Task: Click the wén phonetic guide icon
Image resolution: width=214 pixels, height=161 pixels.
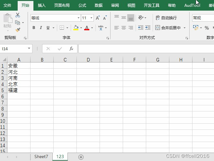Action: 101,28
